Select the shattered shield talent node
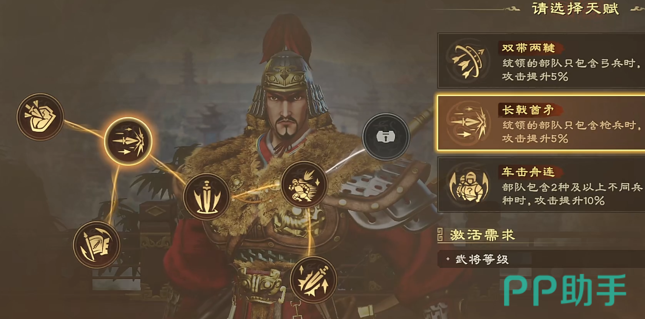The height and width of the screenshot is (319, 645). coord(40,117)
